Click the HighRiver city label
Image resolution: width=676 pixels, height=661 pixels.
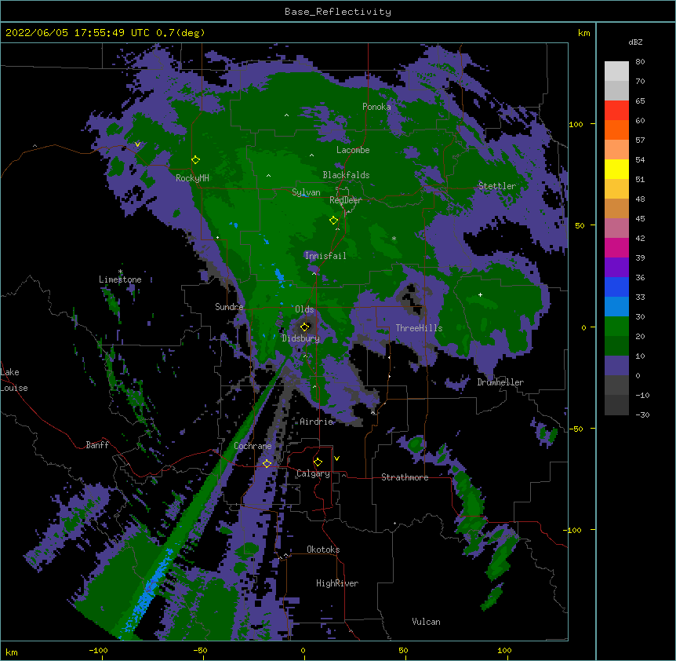coord(337,583)
